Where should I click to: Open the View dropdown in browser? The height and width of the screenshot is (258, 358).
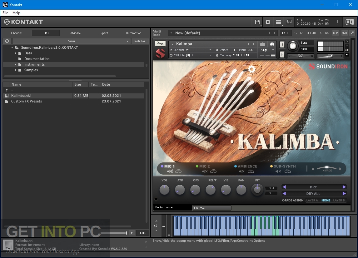(72, 41)
